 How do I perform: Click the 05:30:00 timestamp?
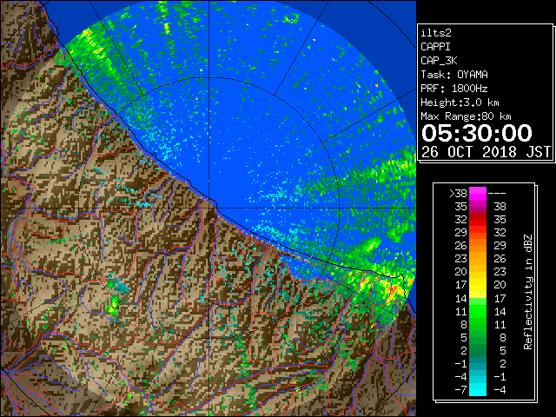[x=477, y=133]
